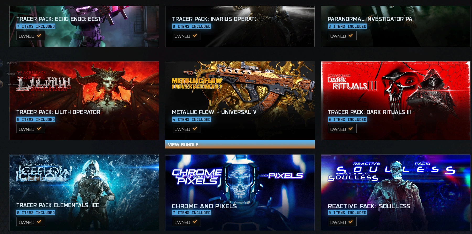The height and width of the screenshot is (234, 472).
Task: Click '7 ITEMS INCLUDED' under Chrome and Pixels
Action: tap(191, 213)
